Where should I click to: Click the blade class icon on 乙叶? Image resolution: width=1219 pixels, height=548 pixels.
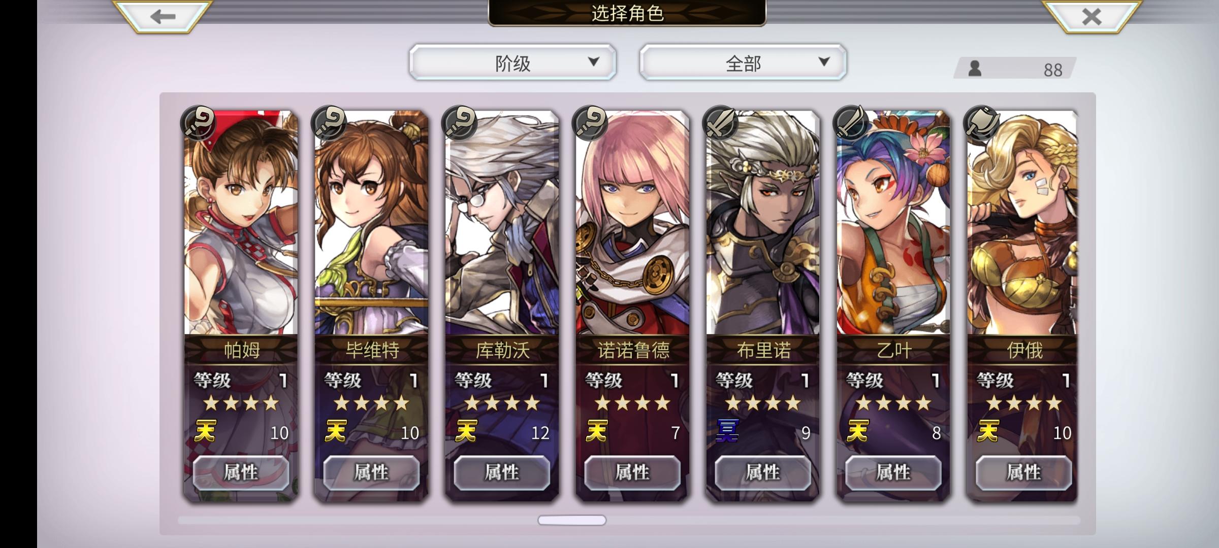[x=851, y=122]
